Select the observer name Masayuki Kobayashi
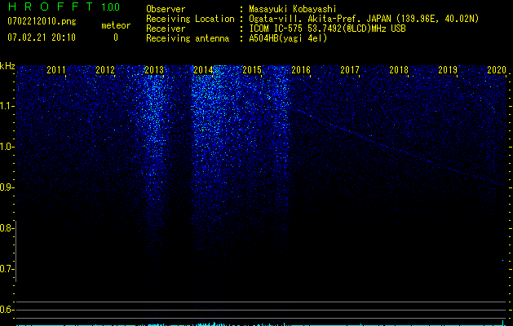 point(293,9)
